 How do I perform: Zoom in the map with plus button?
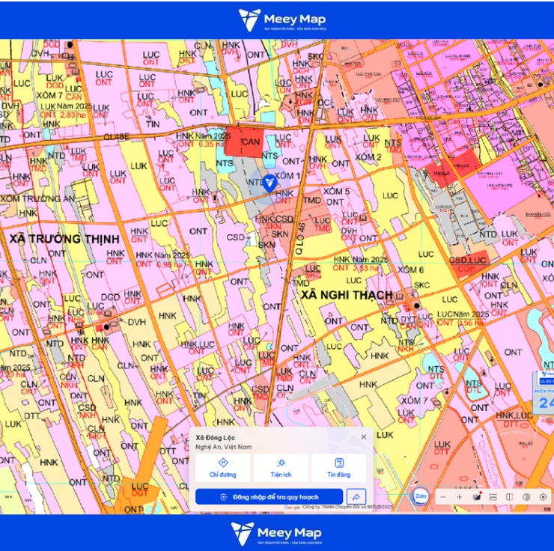click(x=460, y=497)
